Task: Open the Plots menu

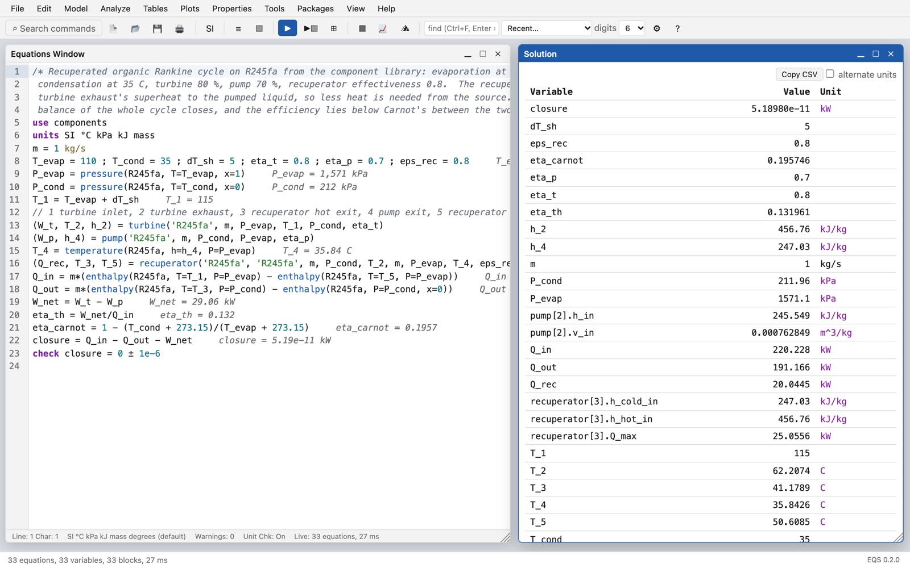Action: point(190,9)
